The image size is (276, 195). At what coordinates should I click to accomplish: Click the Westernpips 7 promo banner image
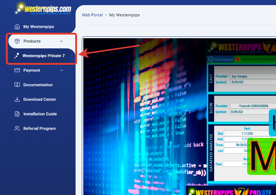tap(180, 117)
